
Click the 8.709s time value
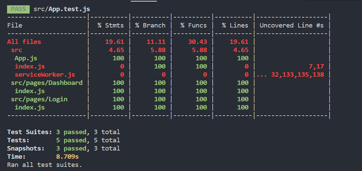coord(67,157)
